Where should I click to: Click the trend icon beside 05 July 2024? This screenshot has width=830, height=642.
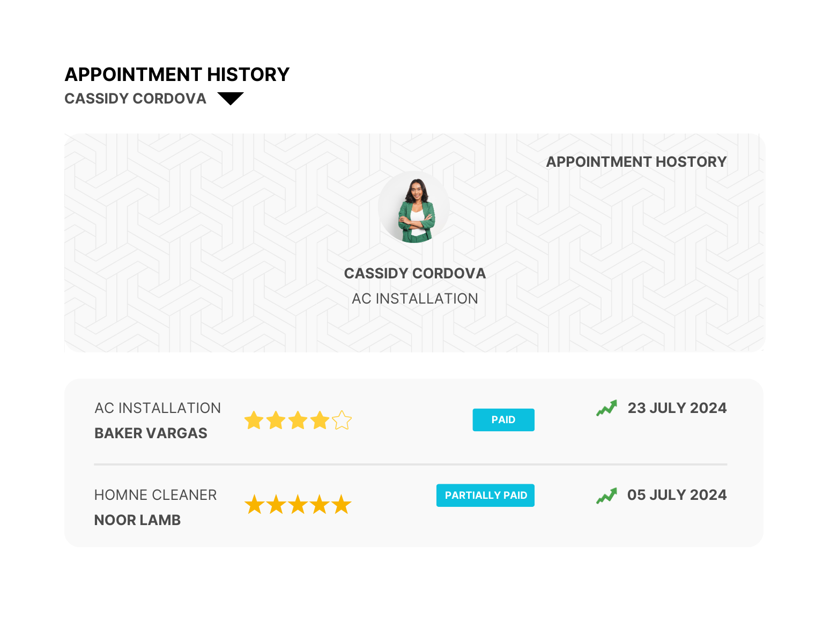point(606,496)
